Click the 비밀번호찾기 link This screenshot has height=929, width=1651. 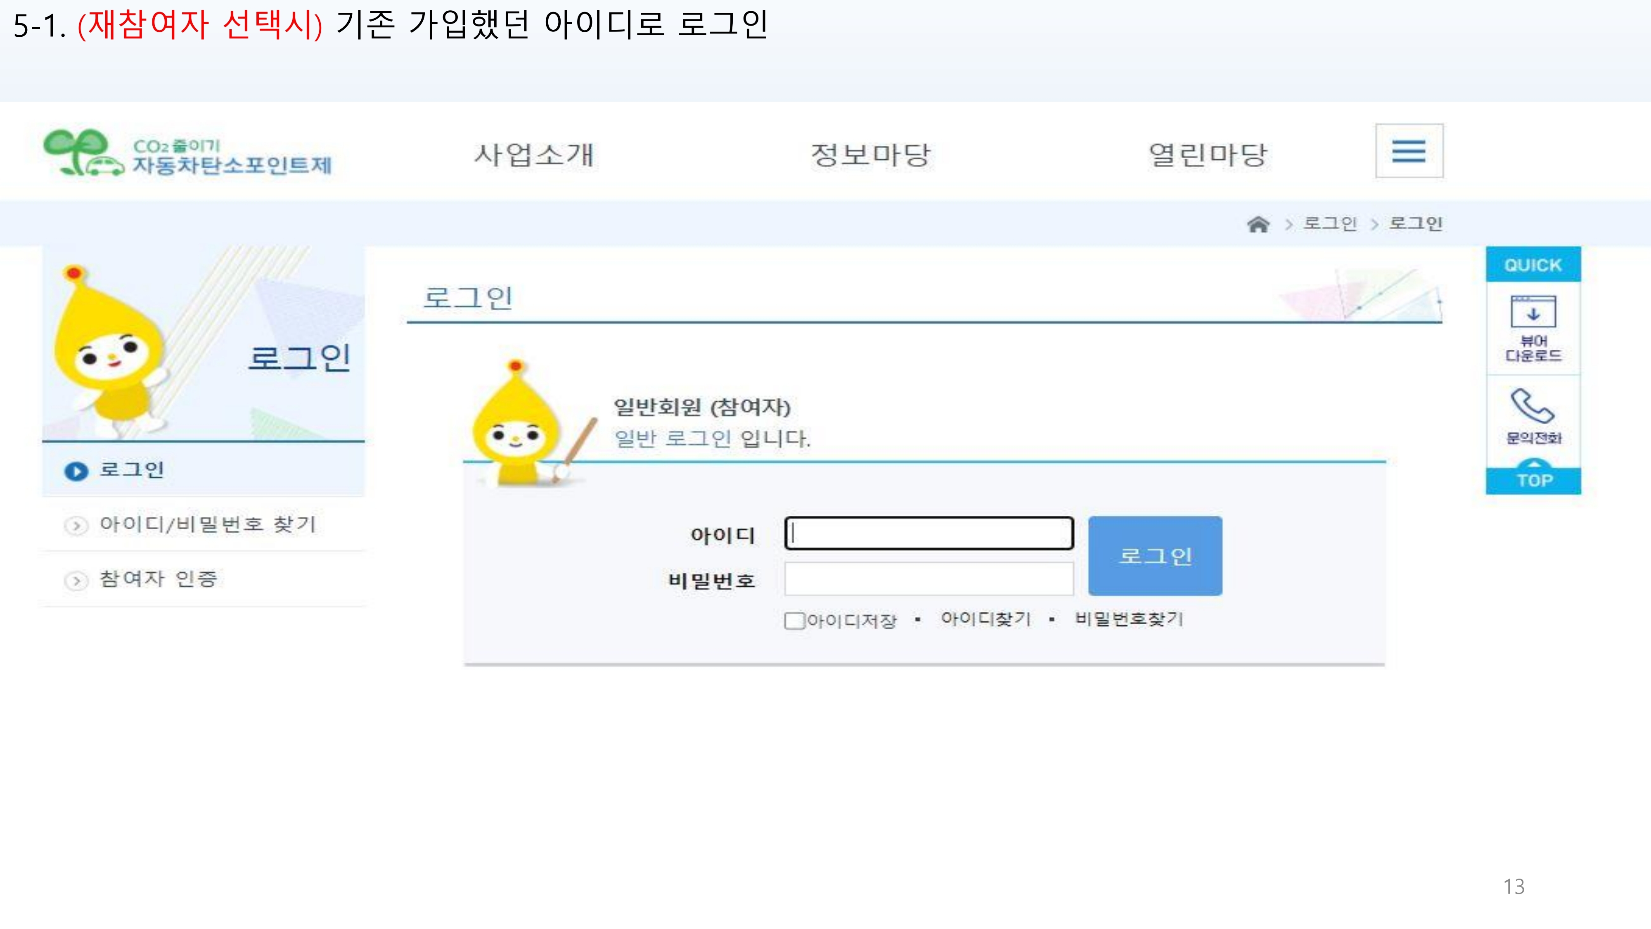(1129, 619)
